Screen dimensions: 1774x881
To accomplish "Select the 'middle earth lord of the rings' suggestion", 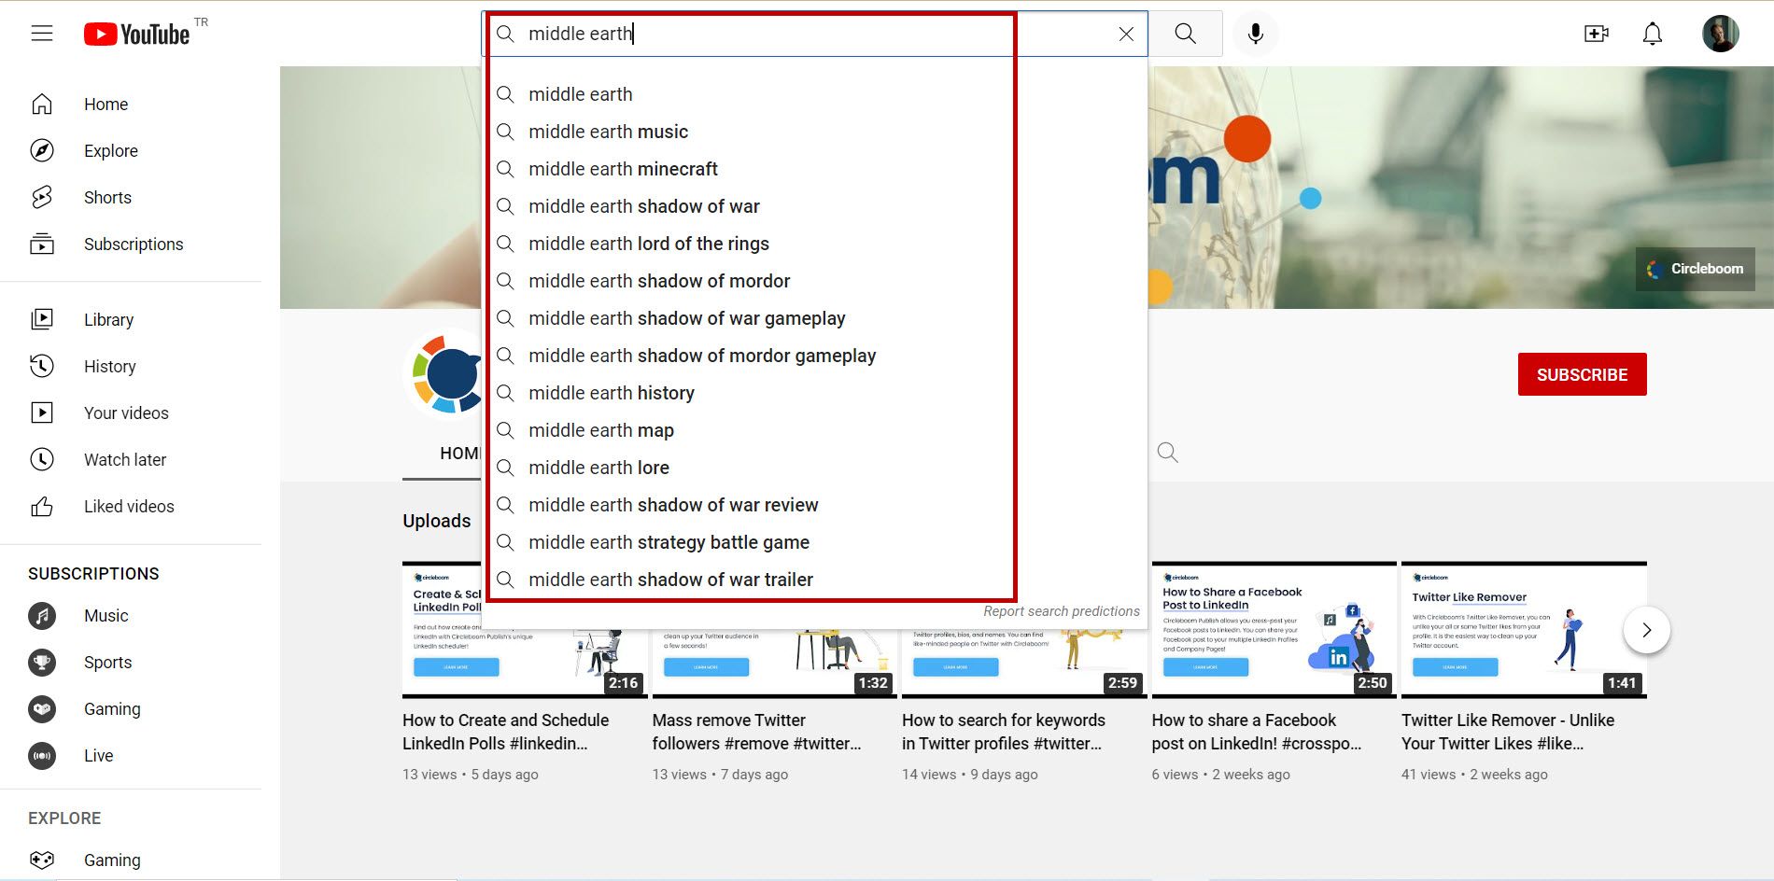I will pos(649,243).
